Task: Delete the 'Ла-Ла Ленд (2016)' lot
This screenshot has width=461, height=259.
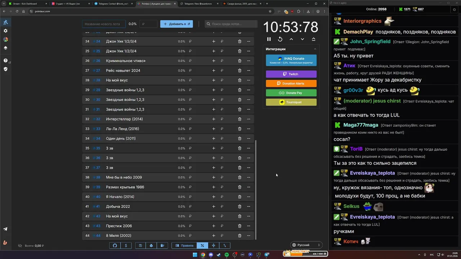Action: pyautogui.click(x=240, y=129)
